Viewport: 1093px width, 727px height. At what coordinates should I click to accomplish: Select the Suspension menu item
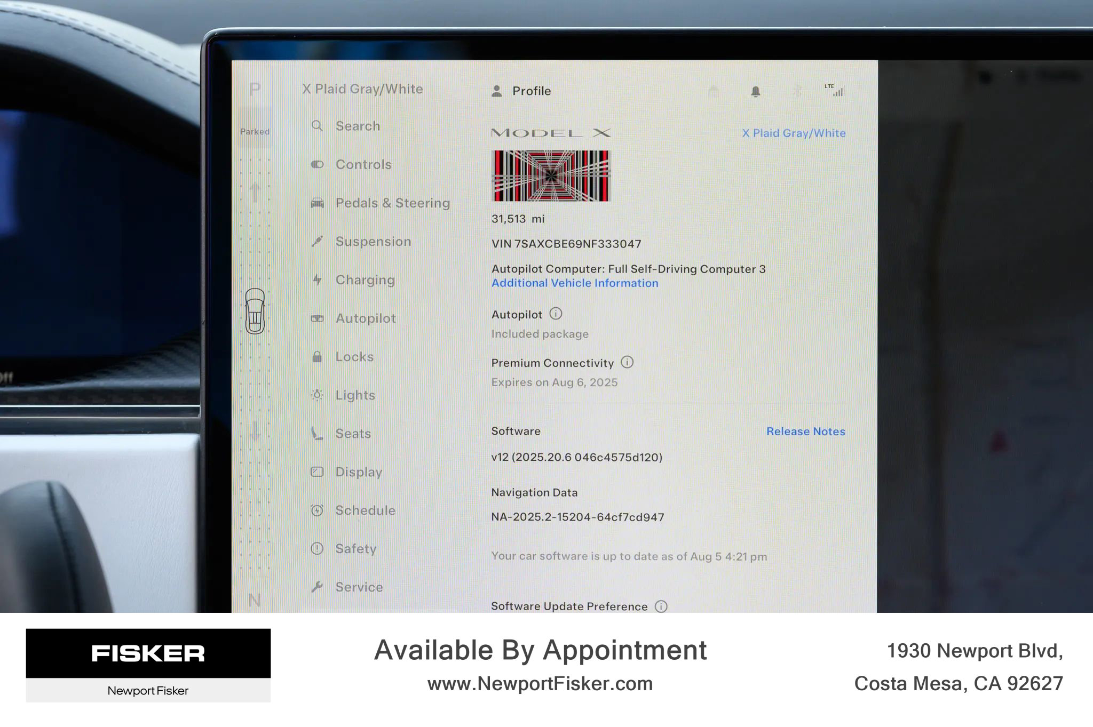(x=373, y=242)
